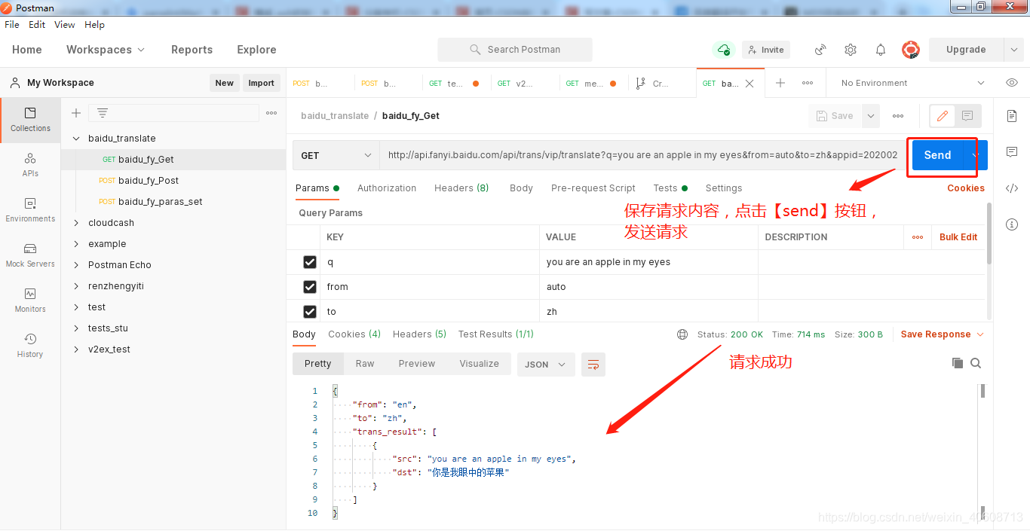Click the Search Postman field
The height and width of the screenshot is (531, 1030).
tap(515, 50)
